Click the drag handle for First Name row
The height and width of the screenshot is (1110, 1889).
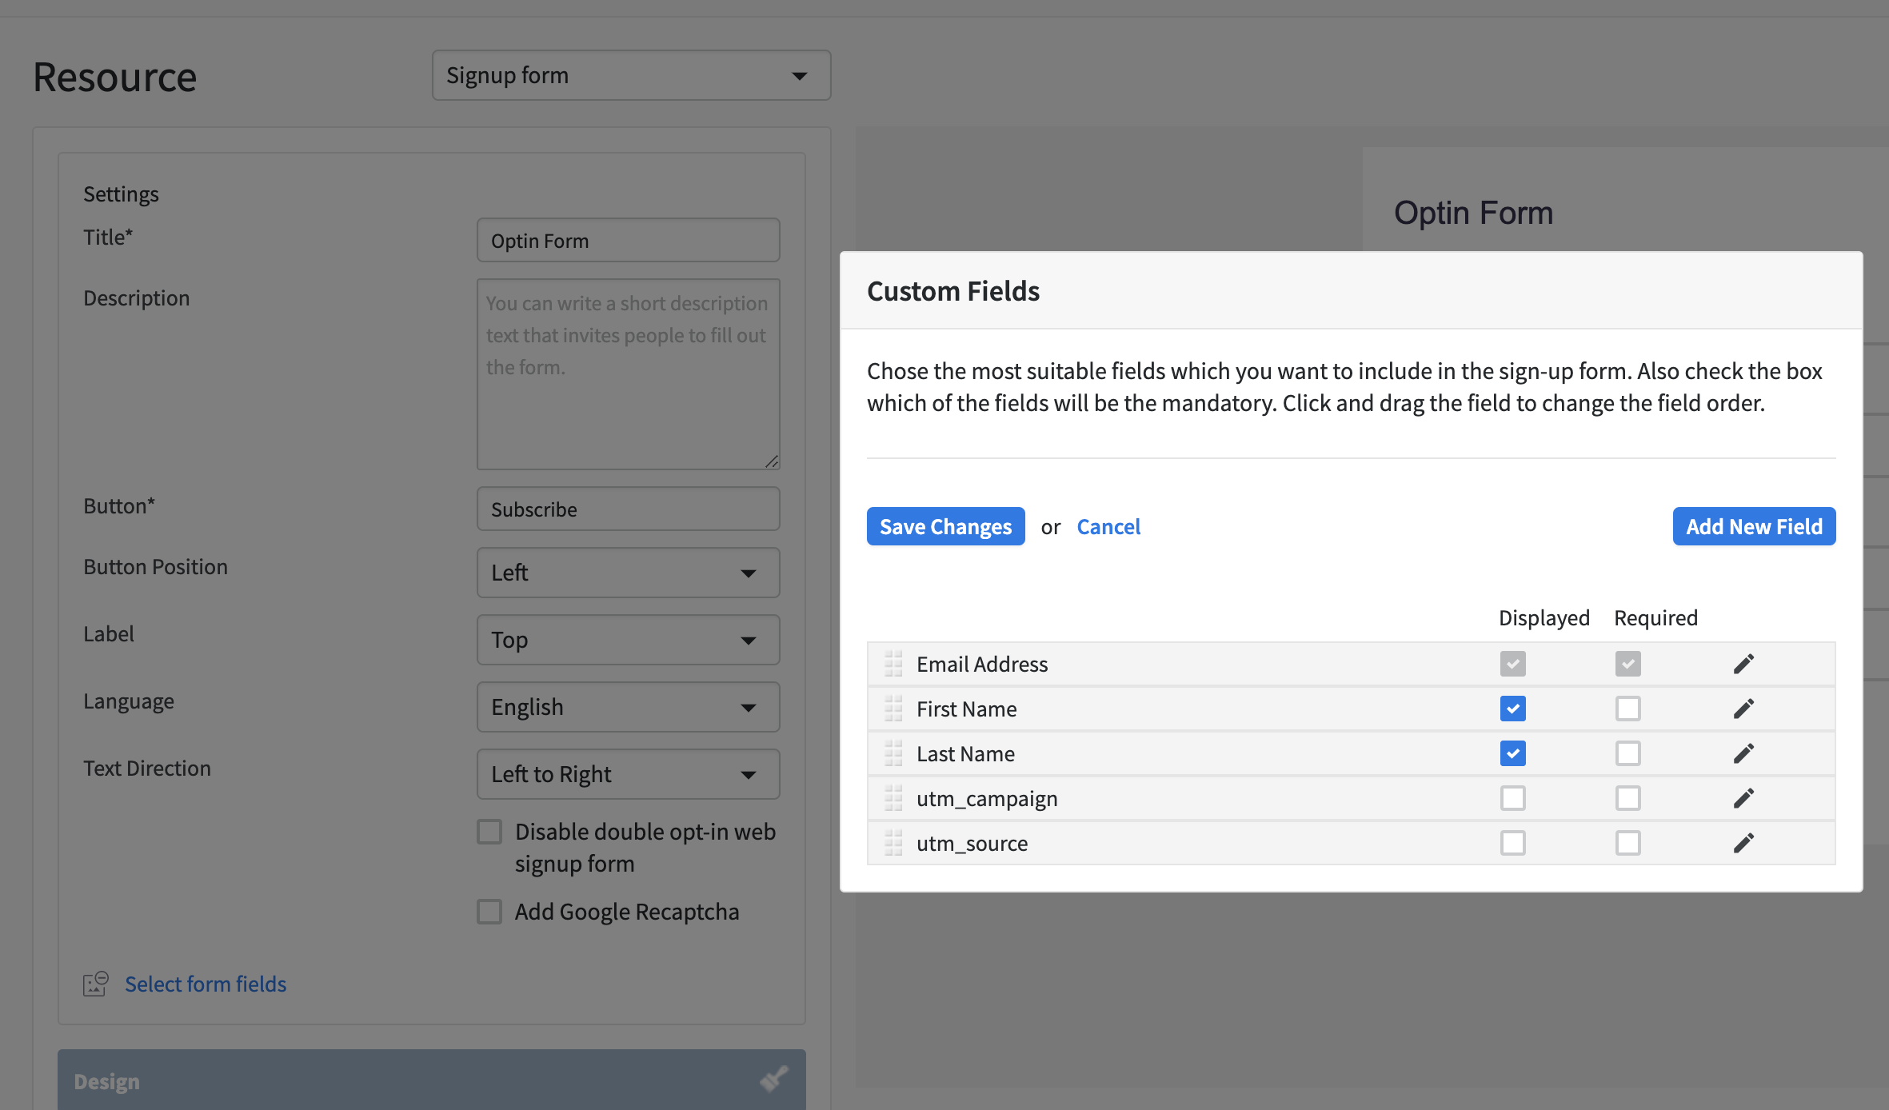(893, 709)
